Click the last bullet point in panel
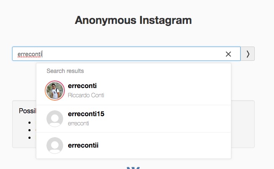Screen dimensions: 274x169 click(x=30, y=137)
